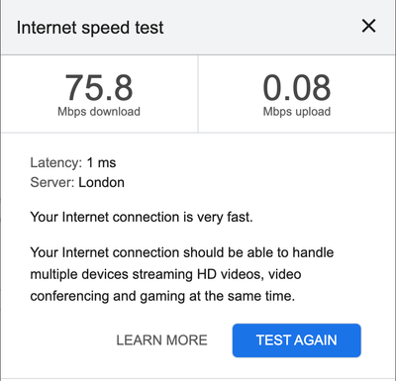Select the London server name
396x381 pixels.
click(x=101, y=182)
